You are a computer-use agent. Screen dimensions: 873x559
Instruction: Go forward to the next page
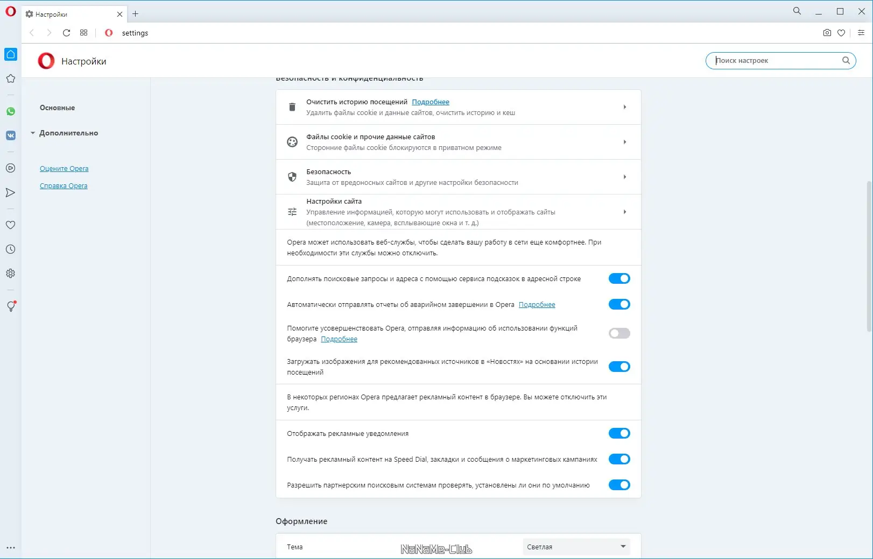click(x=49, y=33)
